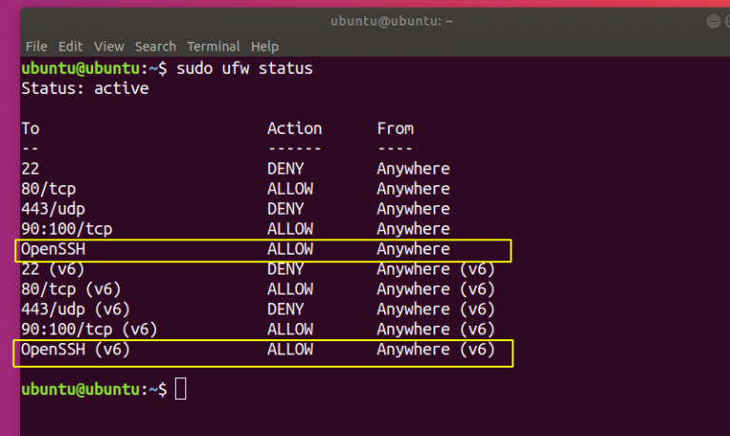
Task: Click the '443/udp (v6)' rule entry
Action: (75, 310)
